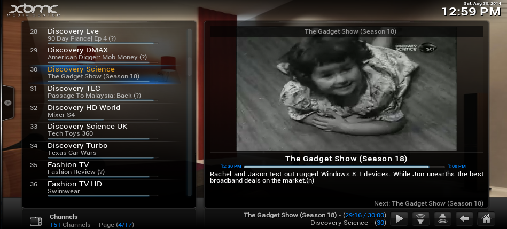Image resolution: width=507 pixels, height=229 pixels.
Task: Click the back arrow icon
Action: (x=464, y=218)
